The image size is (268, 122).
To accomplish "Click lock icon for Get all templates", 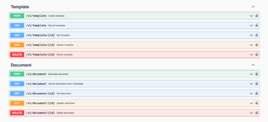I will [257, 25].
